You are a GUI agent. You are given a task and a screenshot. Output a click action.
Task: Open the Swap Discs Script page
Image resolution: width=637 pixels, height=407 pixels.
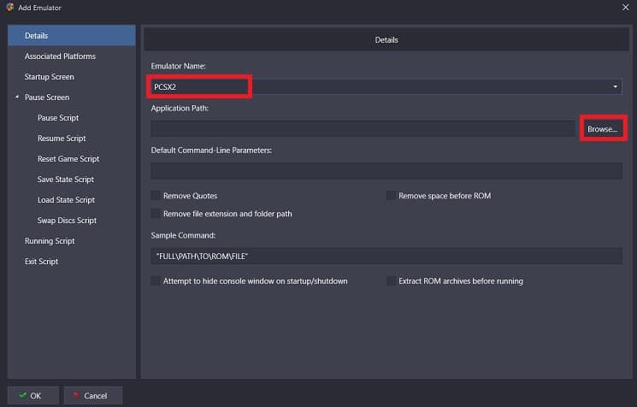pos(67,220)
